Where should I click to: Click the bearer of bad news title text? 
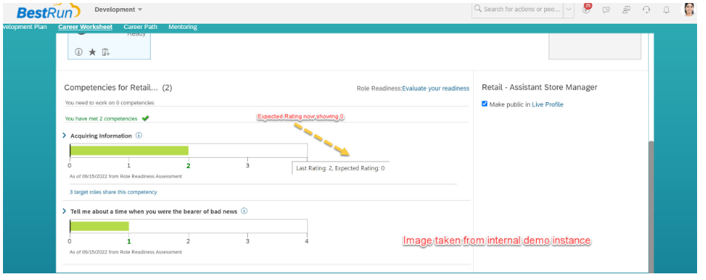154,211
